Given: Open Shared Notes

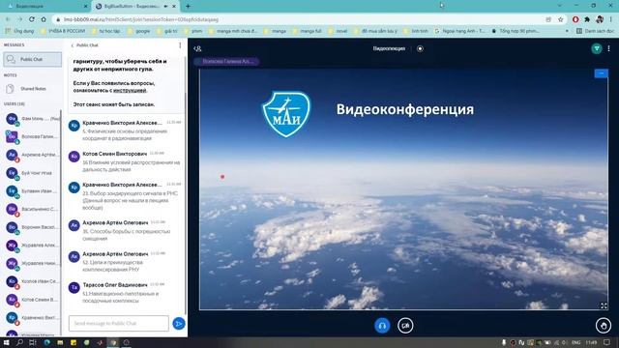Looking at the screenshot, I should coord(32,89).
